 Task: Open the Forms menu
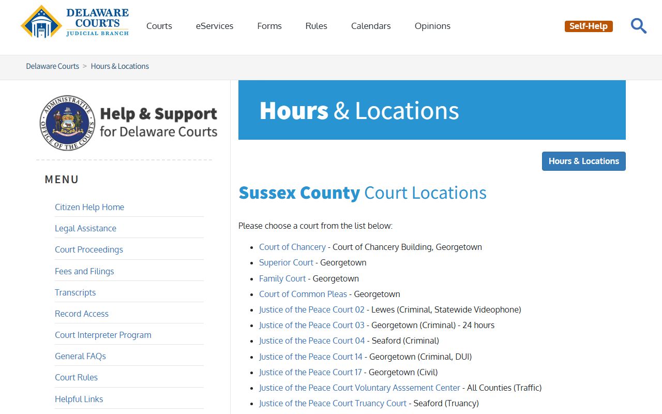point(269,26)
